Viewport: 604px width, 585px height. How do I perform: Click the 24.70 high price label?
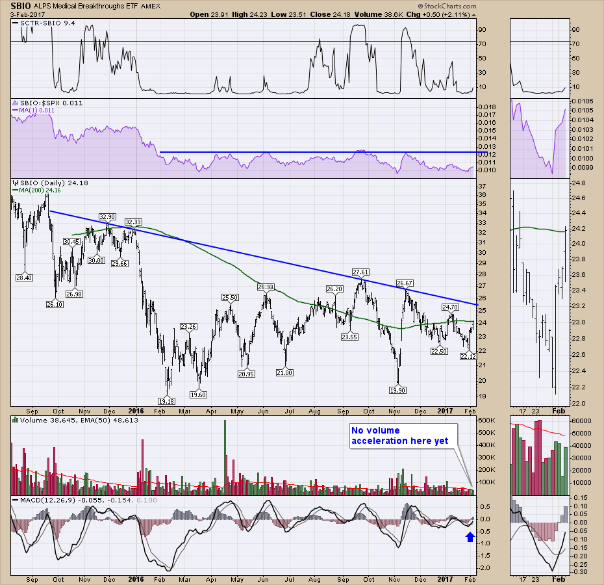pos(450,307)
